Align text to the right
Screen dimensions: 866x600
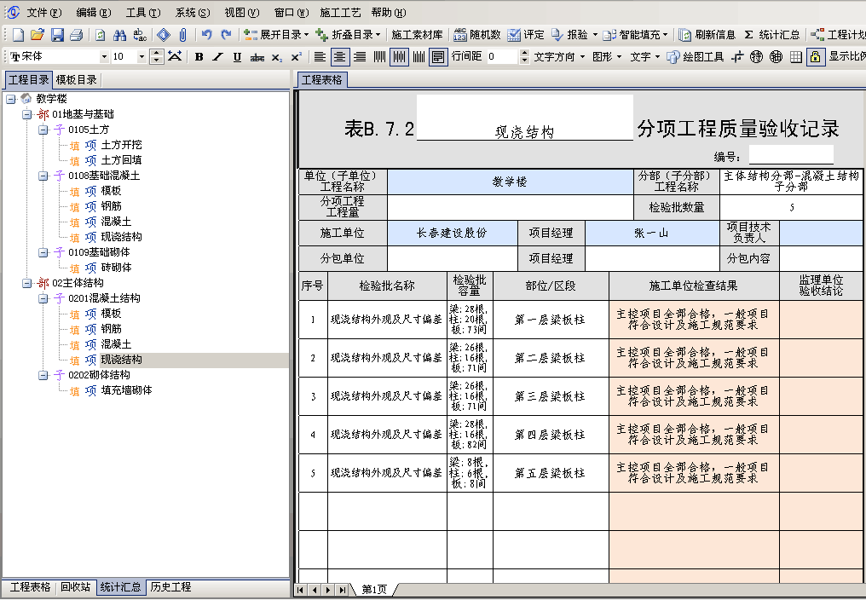tap(360, 57)
